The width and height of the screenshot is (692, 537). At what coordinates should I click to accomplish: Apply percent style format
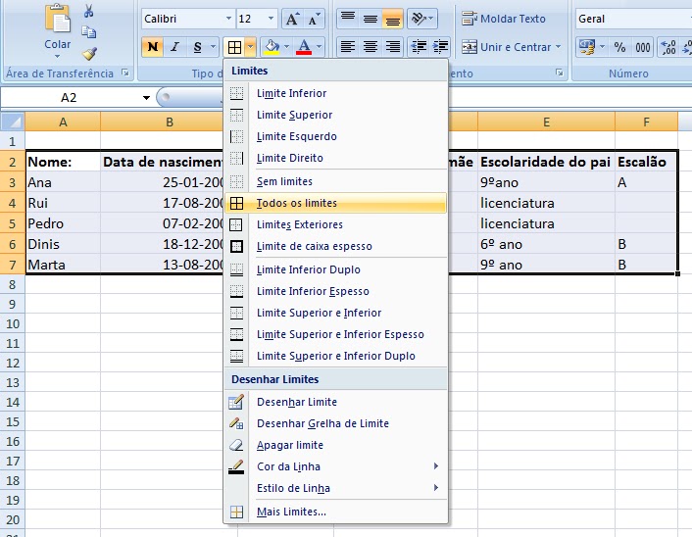tap(619, 47)
